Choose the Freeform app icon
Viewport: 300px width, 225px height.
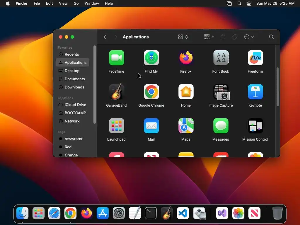coord(255,58)
